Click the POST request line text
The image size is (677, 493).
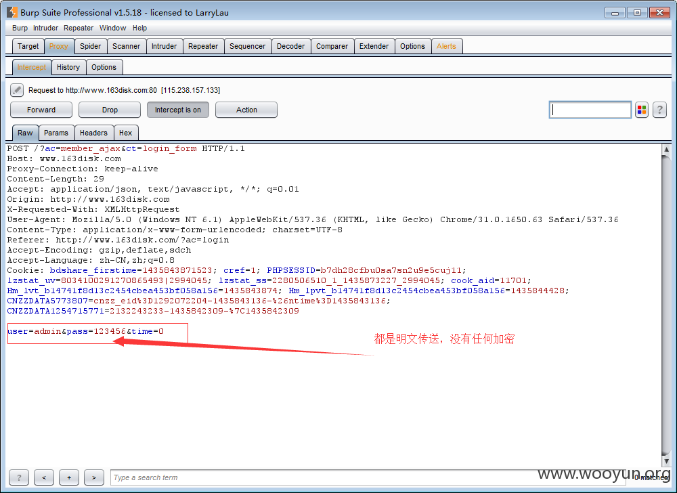[x=126, y=148]
